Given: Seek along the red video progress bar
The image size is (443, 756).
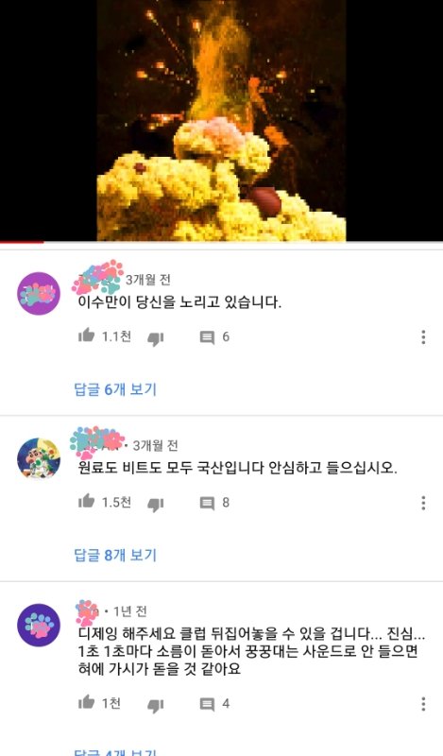Looking at the screenshot, I should pos(221,242).
